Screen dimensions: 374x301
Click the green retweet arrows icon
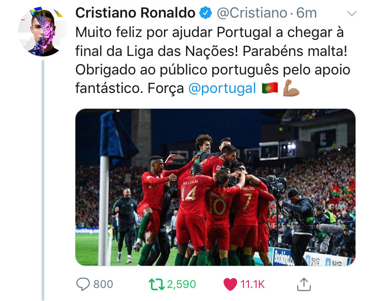(156, 284)
